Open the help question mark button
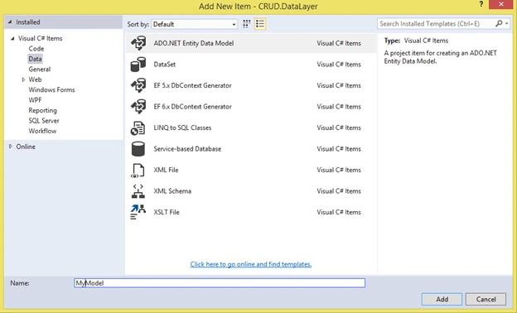Image resolution: width=517 pixels, height=313 pixels. coord(481,4)
